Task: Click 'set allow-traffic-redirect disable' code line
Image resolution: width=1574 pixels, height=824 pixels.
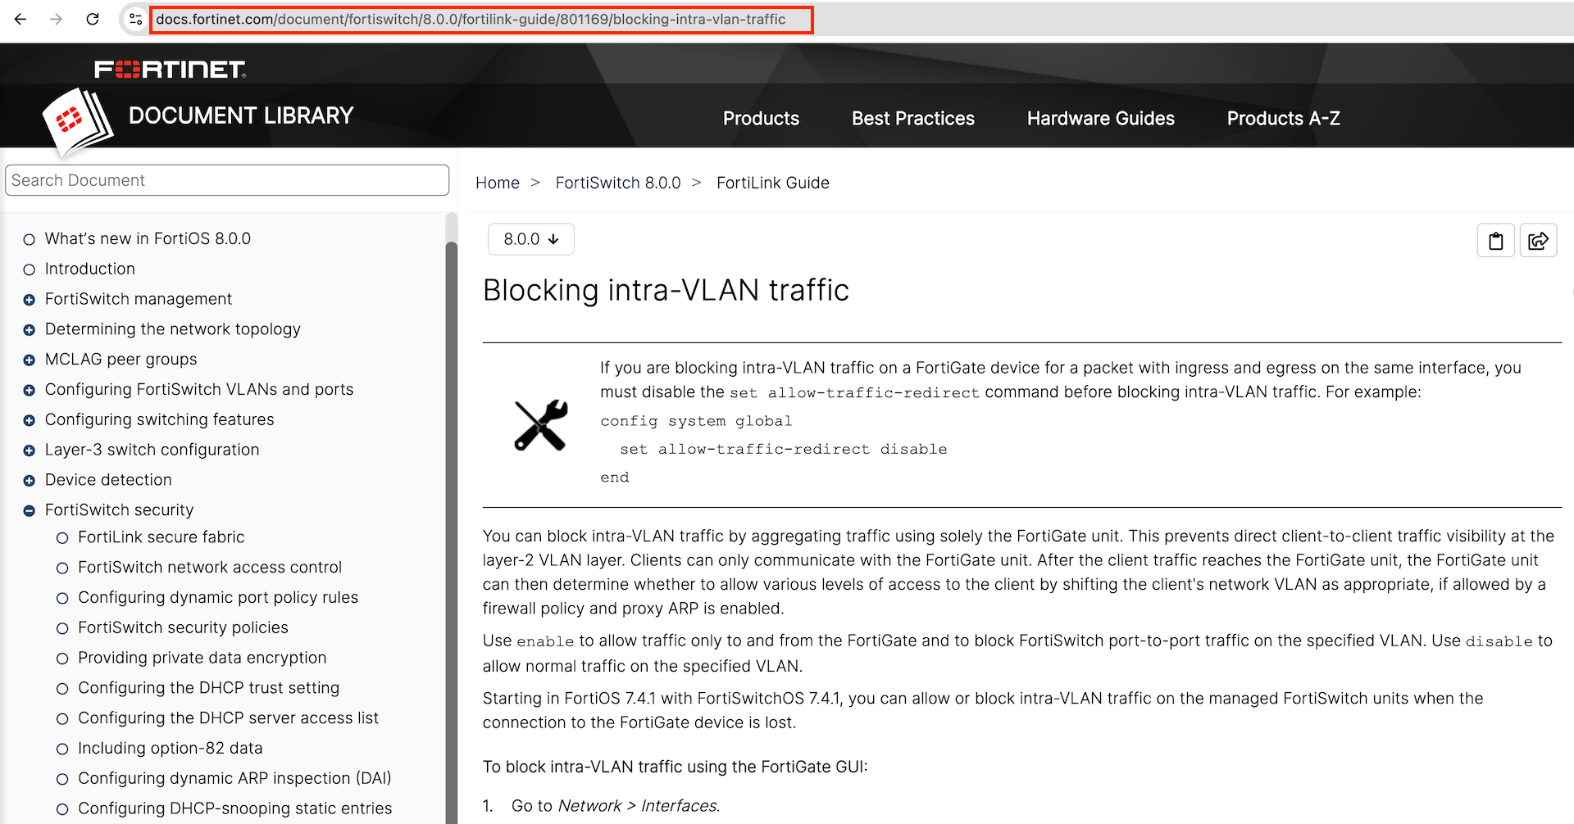Action: [x=784, y=449]
